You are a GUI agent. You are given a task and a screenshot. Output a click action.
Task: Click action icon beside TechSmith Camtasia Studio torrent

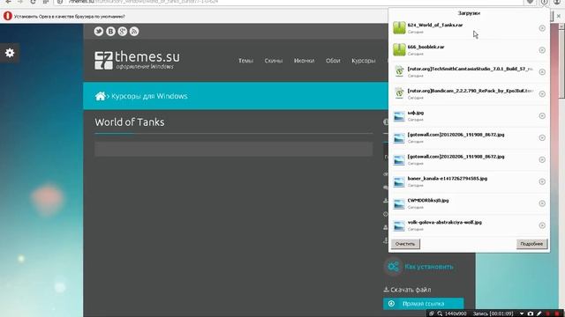[x=542, y=72]
